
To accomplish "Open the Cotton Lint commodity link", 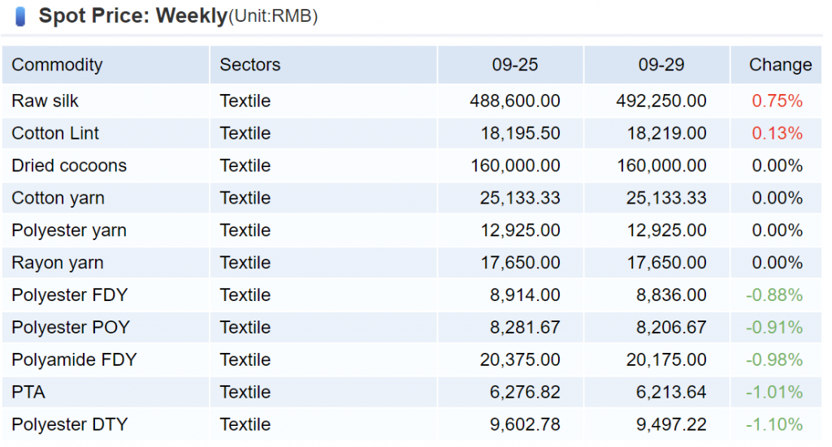I will [x=55, y=134].
